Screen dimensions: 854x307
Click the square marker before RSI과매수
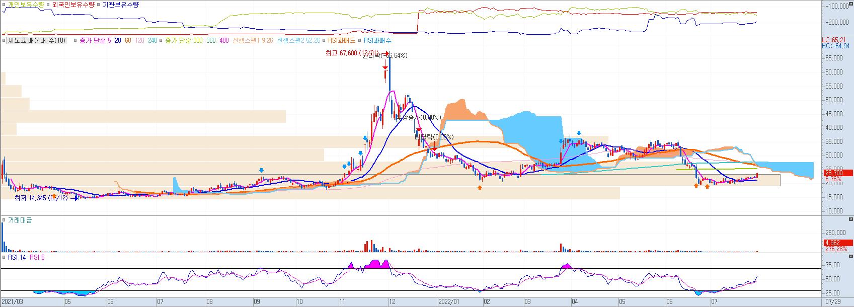pyautogui.click(x=360, y=41)
